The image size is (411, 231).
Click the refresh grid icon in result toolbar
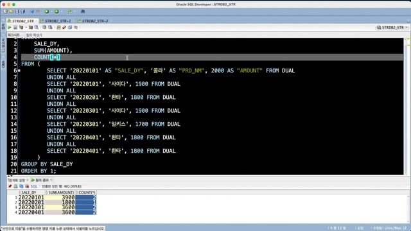click(x=21, y=186)
